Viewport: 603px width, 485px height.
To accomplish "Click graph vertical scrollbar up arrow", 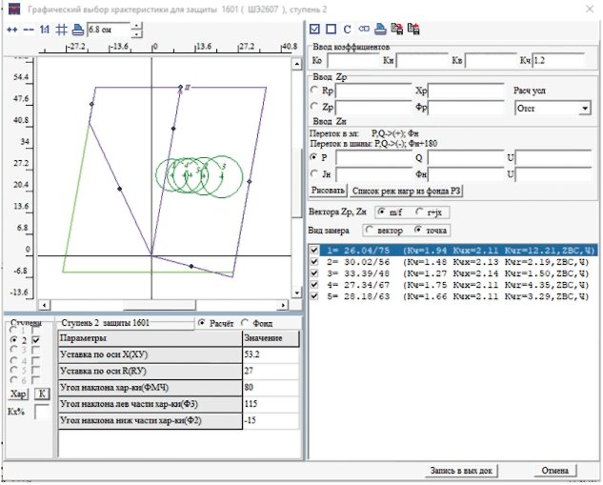I will point(296,64).
